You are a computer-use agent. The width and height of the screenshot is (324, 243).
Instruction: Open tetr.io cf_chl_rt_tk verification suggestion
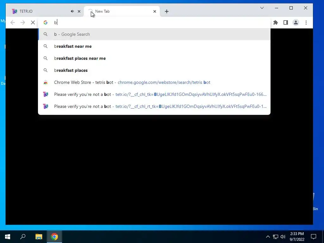point(154,106)
